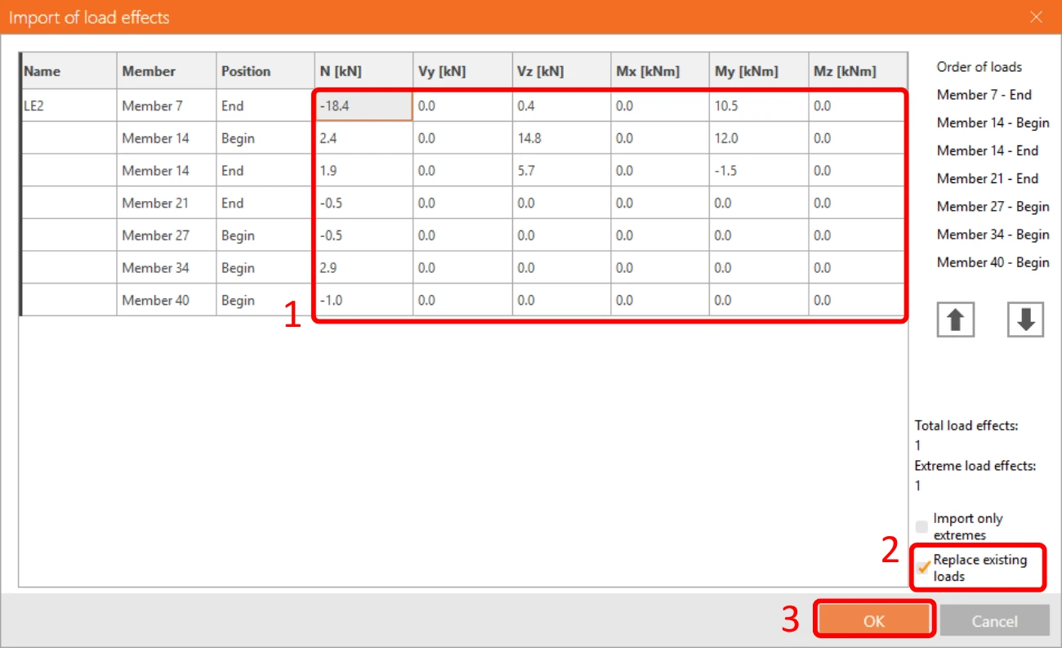The image size is (1062, 648).
Task: Enable Import only extremes checkbox
Action: pyautogui.click(x=922, y=526)
